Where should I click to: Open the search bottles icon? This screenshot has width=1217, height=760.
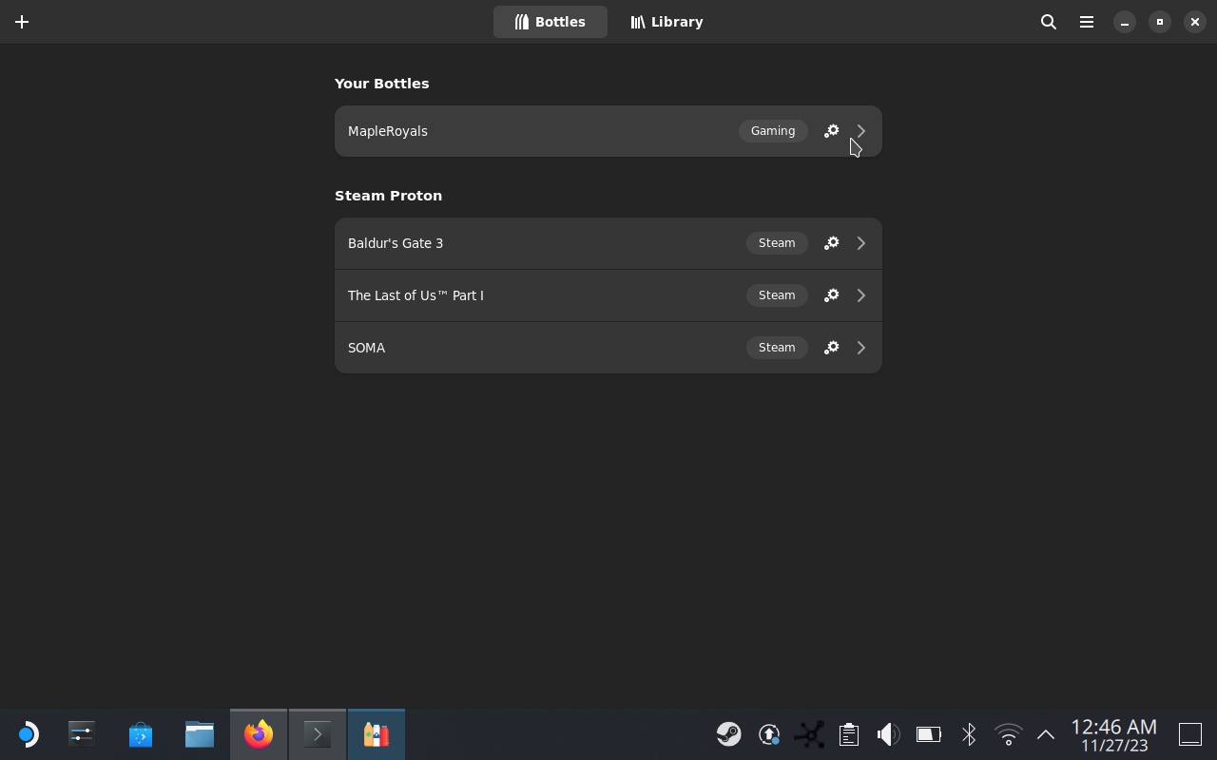click(1049, 22)
